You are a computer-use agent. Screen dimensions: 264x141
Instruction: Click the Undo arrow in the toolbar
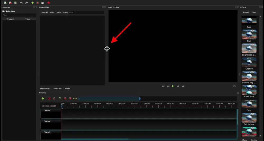21,3
